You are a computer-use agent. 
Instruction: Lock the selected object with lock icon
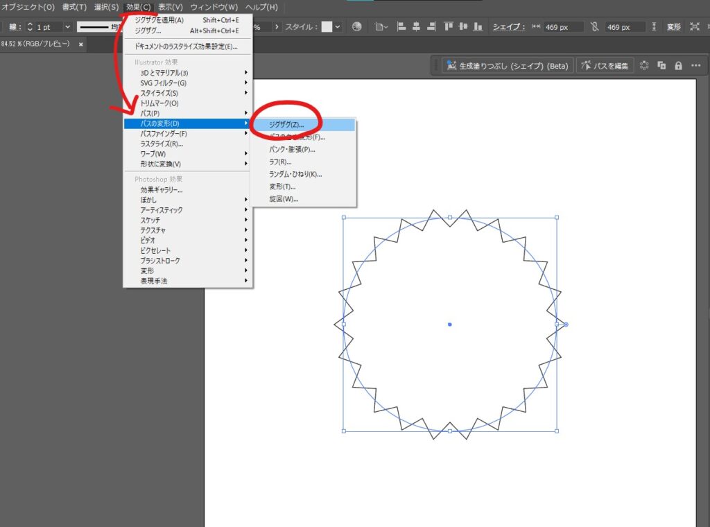678,66
